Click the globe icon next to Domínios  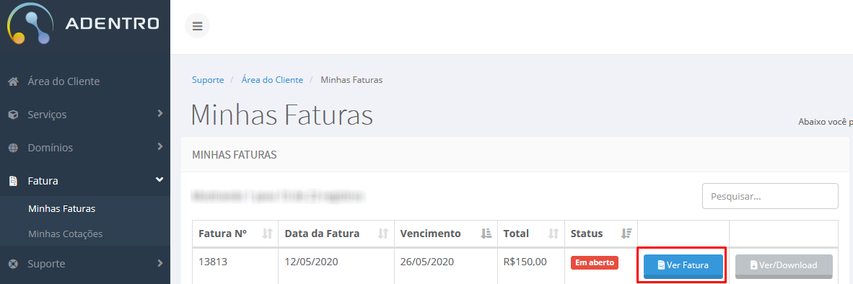tap(14, 148)
